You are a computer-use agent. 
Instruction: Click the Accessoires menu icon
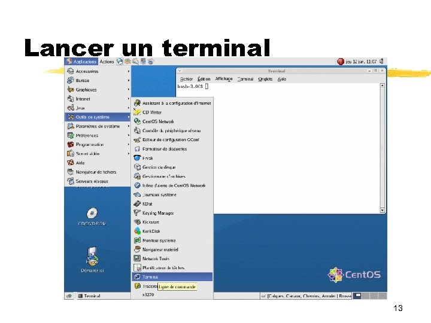tap(71, 71)
